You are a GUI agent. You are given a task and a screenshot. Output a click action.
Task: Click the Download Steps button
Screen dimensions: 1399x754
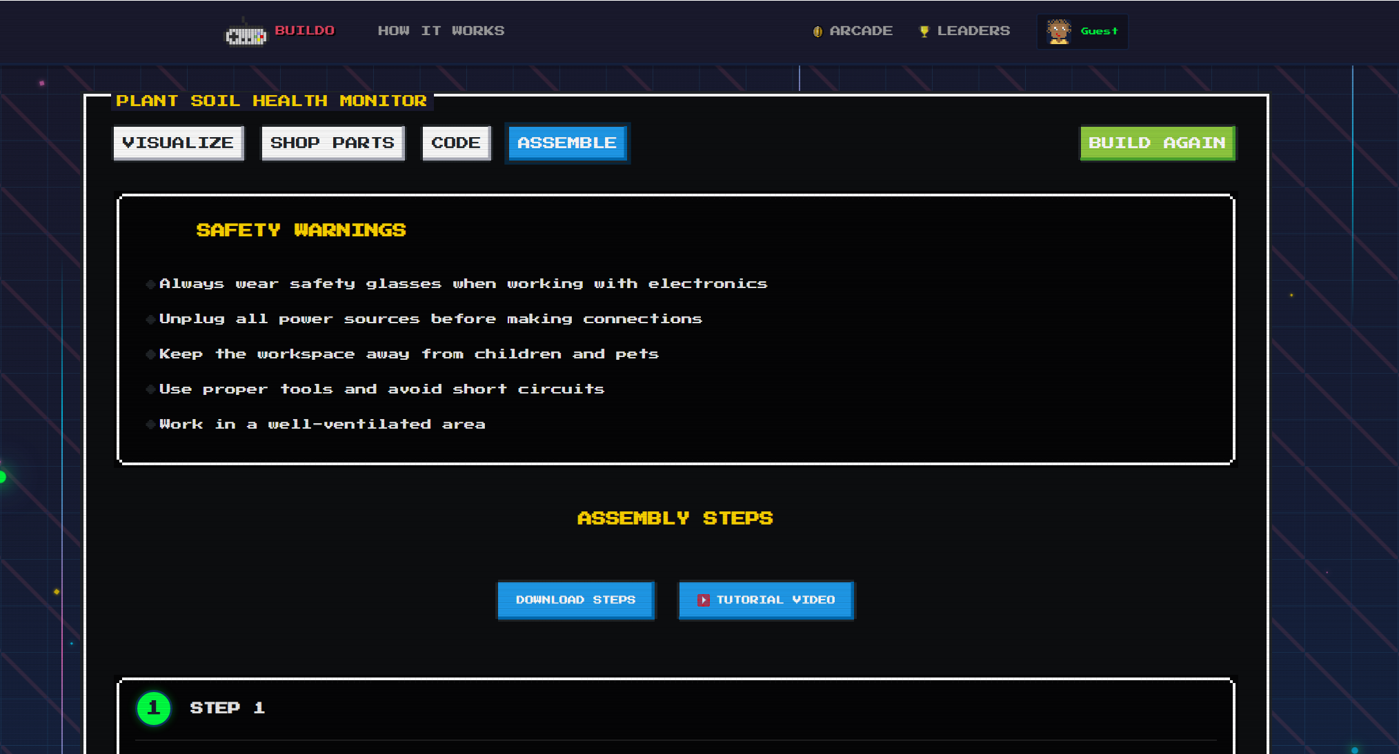tap(575, 600)
